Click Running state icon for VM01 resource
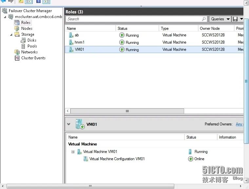 point(190,152)
